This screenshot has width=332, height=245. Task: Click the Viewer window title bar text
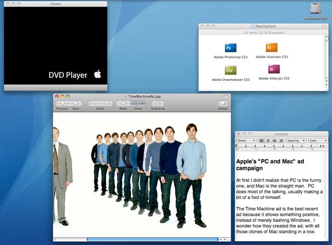[56, 4]
